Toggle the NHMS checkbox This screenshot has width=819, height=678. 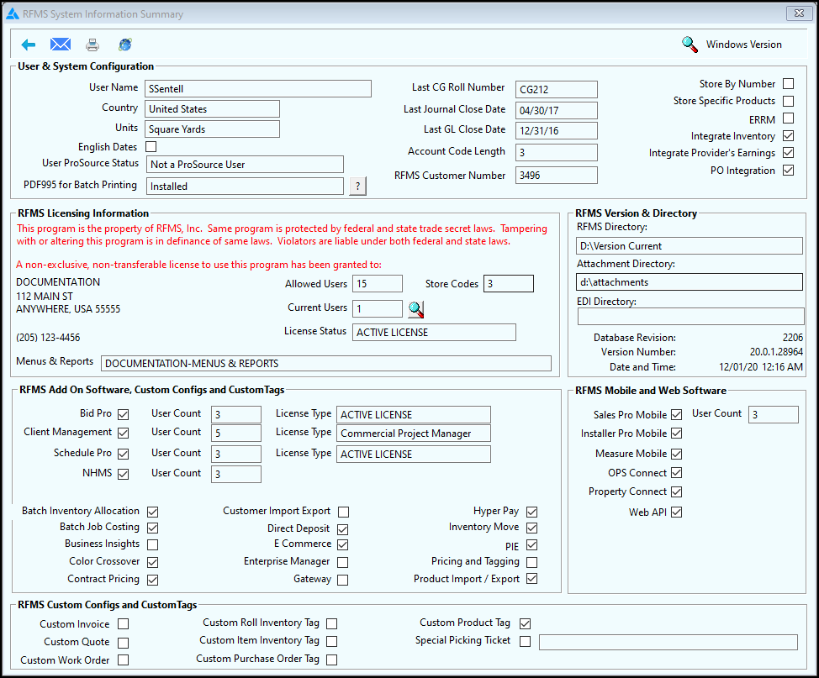(x=124, y=474)
